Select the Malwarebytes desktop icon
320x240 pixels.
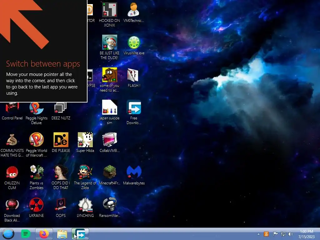coord(134,172)
